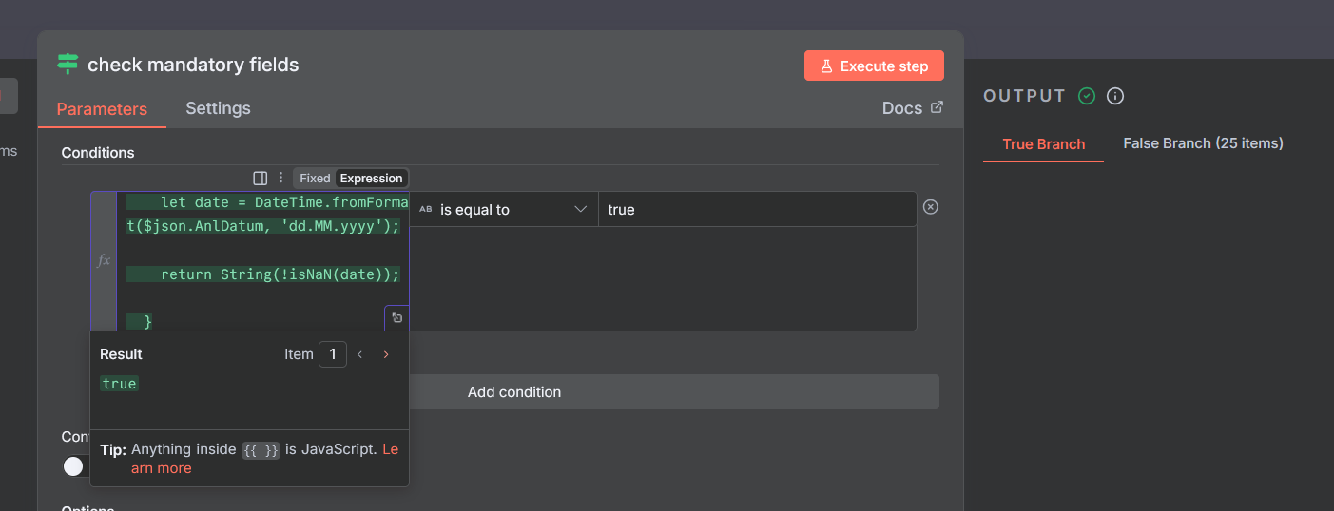Click the Add condition button
Screen dimensions: 1334x511
coord(514,392)
